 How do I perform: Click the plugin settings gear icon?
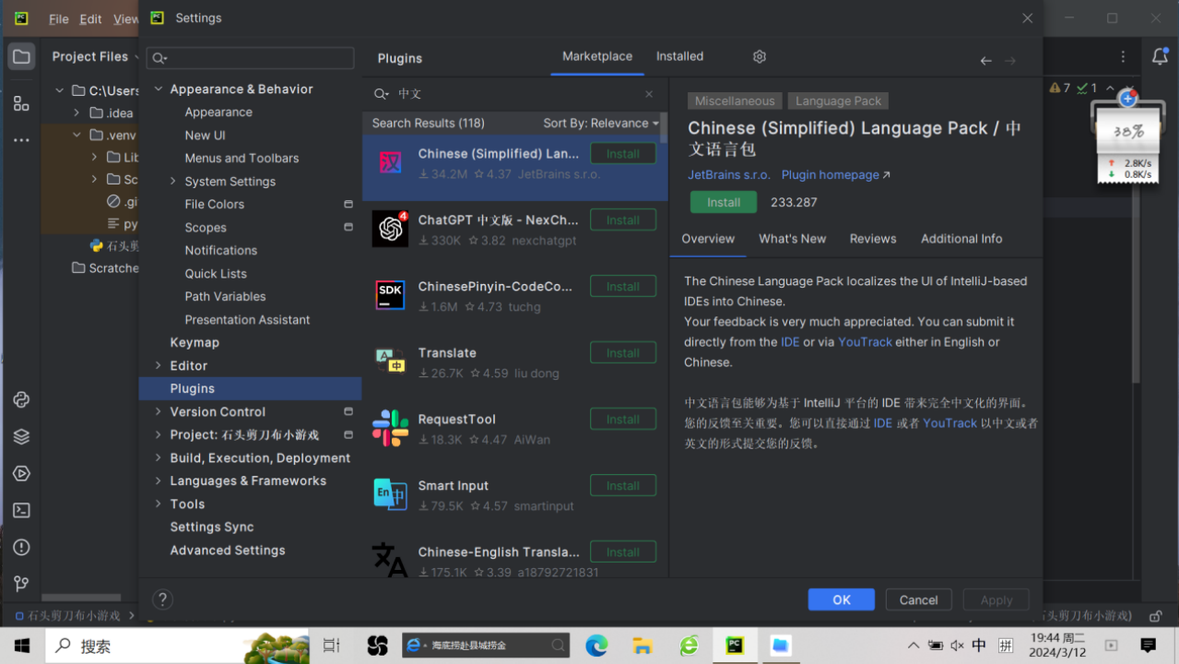pos(760,56)
